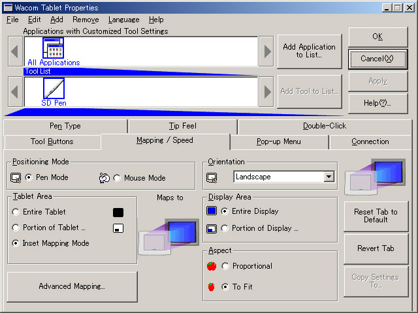Viewport: 418px width, 313px height.
Task: Click the grayed Apply button
Action: 378,81
